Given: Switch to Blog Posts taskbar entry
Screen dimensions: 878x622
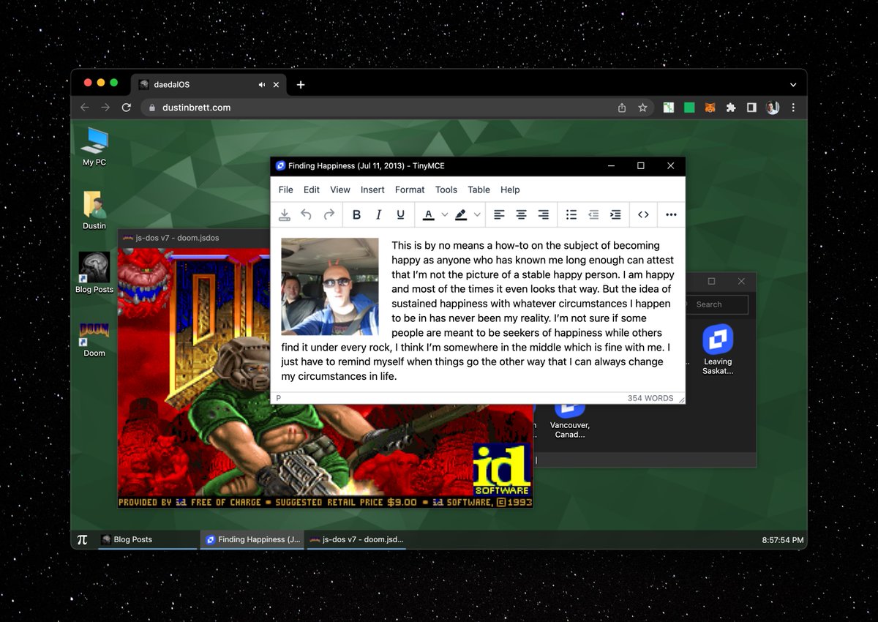Looking at the screenshot, I should coord(147,540).
